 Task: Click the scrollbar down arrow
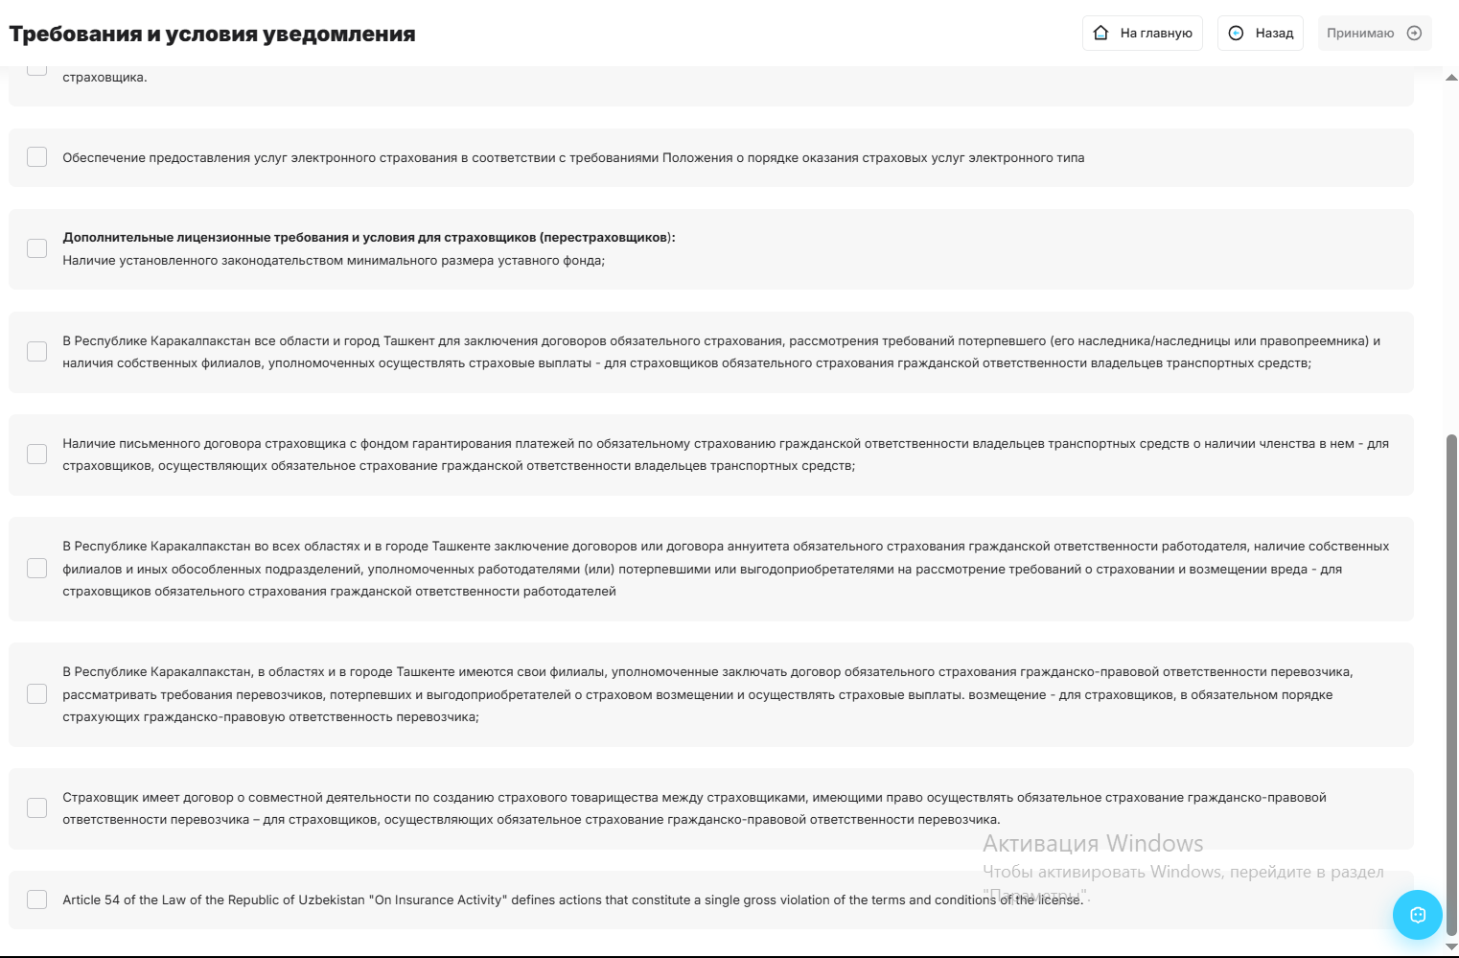click(x=1451, y=946)
